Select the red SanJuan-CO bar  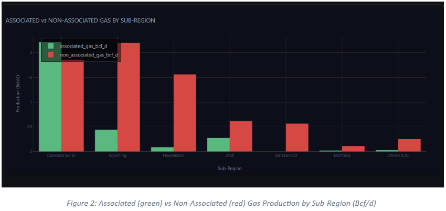pyautogui.click(x=297, y=137)
